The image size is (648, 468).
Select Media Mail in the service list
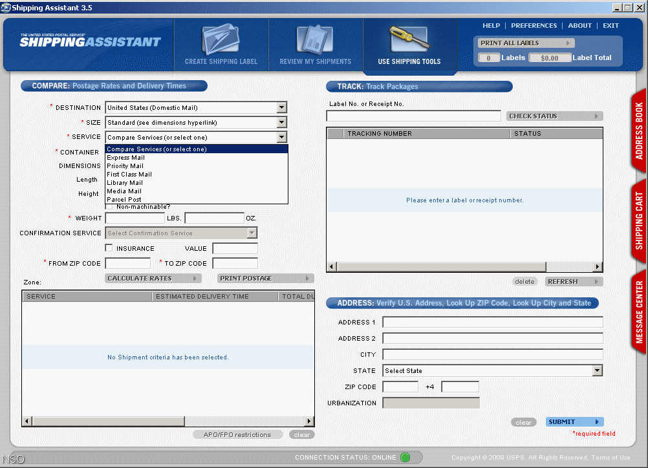(124, 191)
